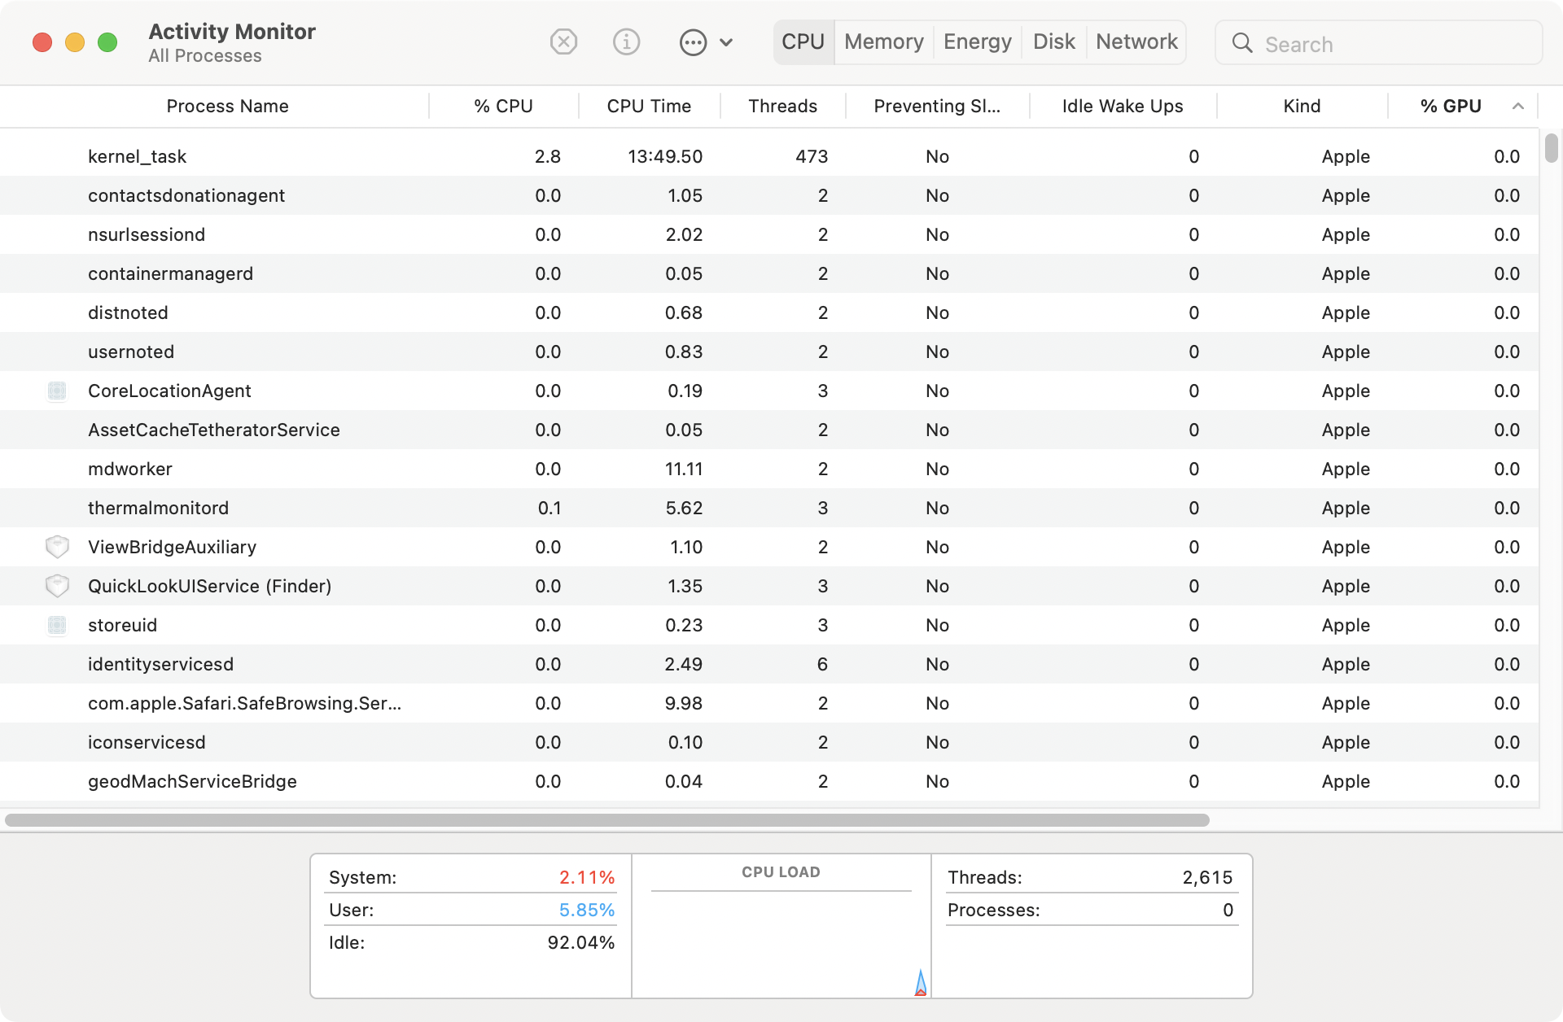Expand the actions menu chevron arrow

[726, 42]
